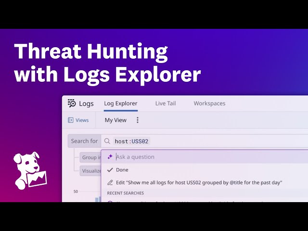Click the Recent Searches heading
Image resolution: width=308 pixels, height=231 pixels.
click(125, 193)
